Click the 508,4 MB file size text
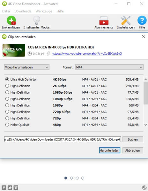The image size is (148, 191). (132, 79)
